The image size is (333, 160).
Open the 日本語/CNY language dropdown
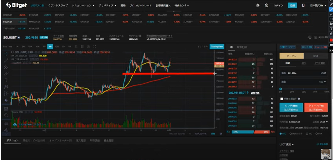click(318, 5)
